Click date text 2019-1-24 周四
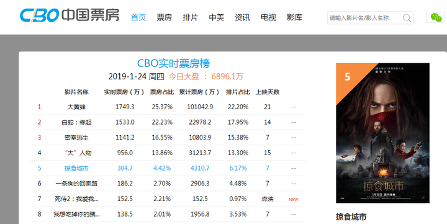 point(136,76)
